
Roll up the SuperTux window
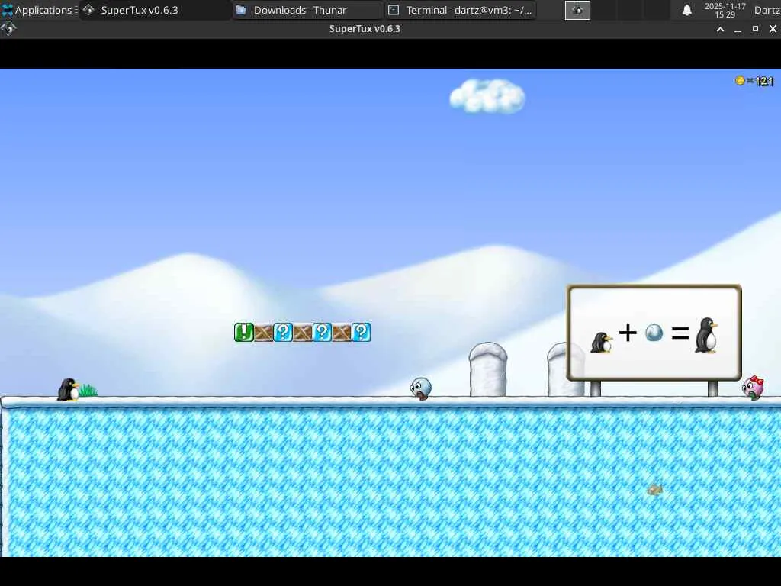point(720,30)
